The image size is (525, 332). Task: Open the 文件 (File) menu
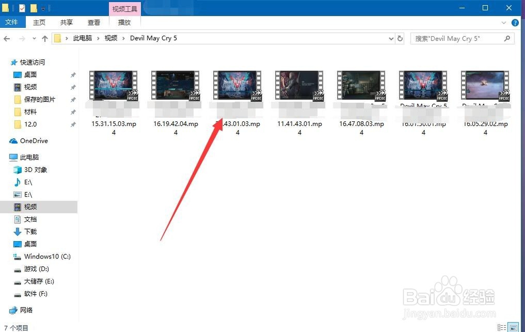click(x=12, y=22)
